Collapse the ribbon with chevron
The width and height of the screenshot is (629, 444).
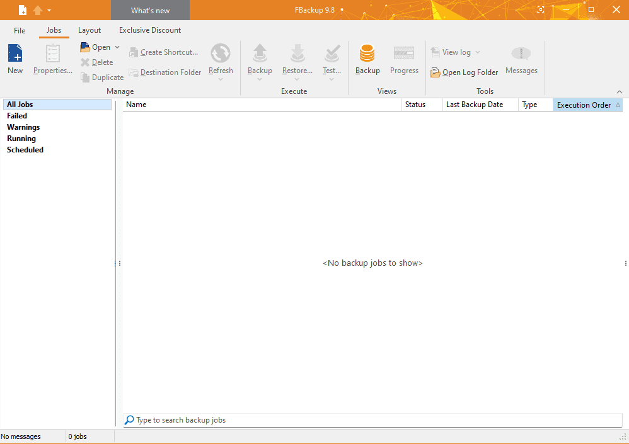pos(620,92)
